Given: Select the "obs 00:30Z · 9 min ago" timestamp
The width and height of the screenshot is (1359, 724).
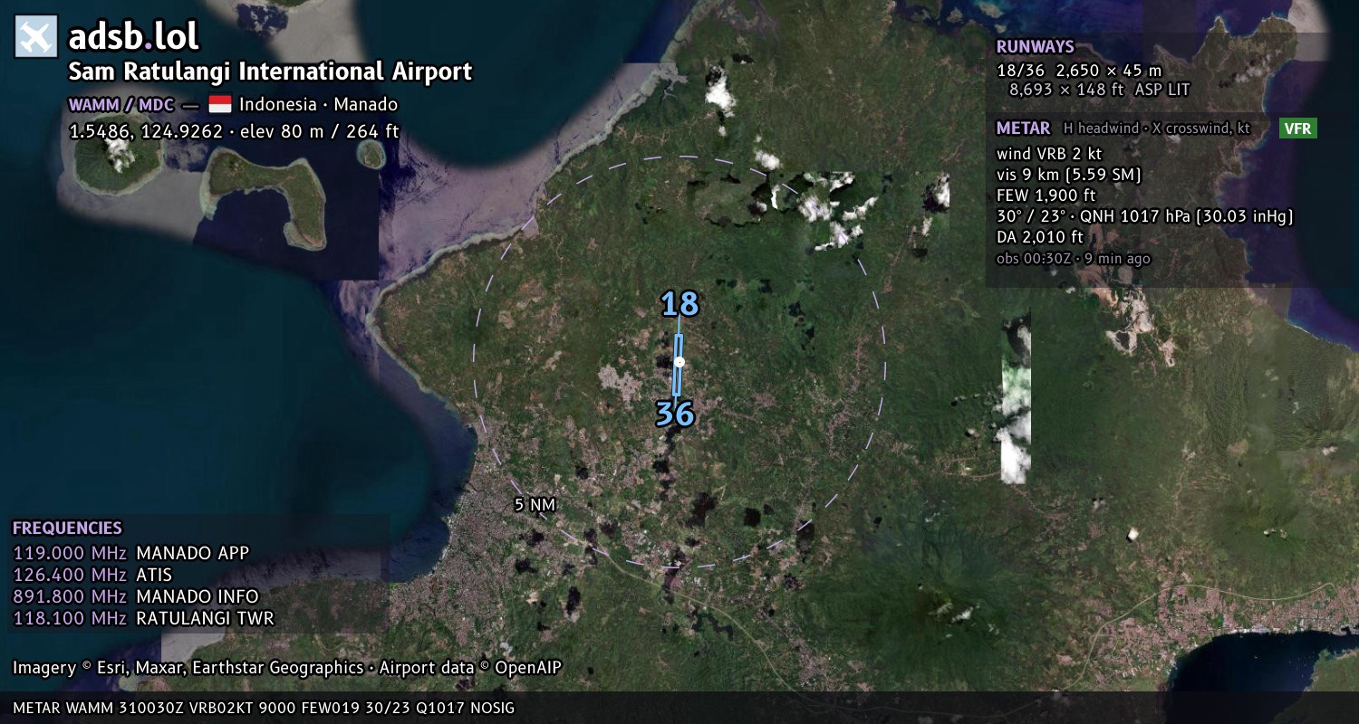Looking at the screenshot, I should 1073,258.
